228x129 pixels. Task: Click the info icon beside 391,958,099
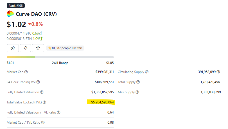click(x=218, y=72)
